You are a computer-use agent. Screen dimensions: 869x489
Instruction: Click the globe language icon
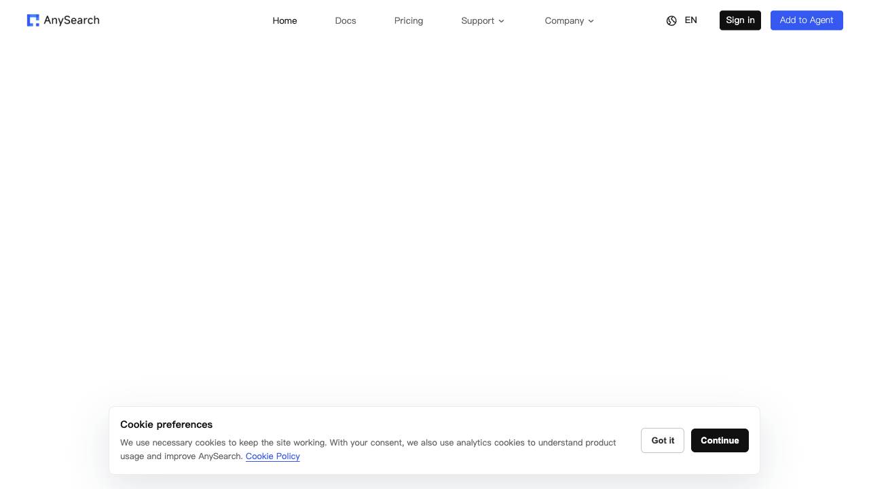point(671,20)
